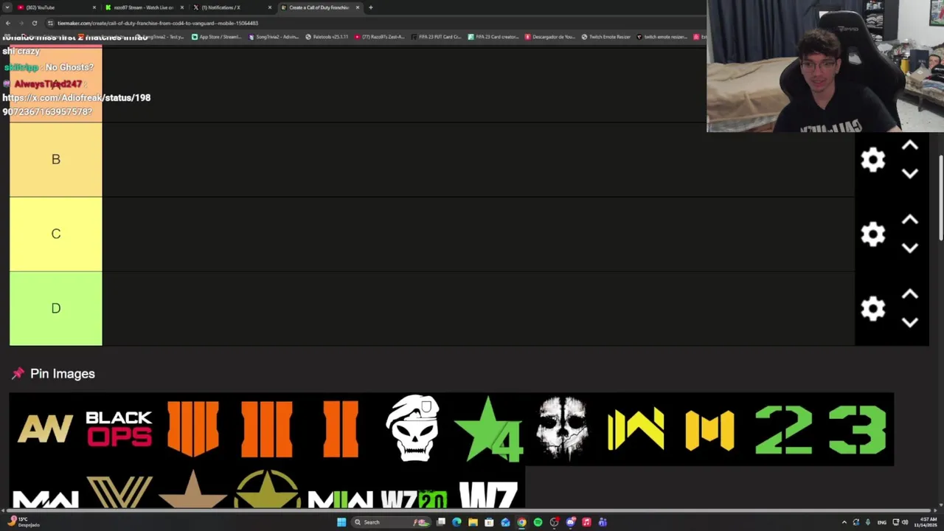Select the green number 2 logo

[x=783, y=429]
